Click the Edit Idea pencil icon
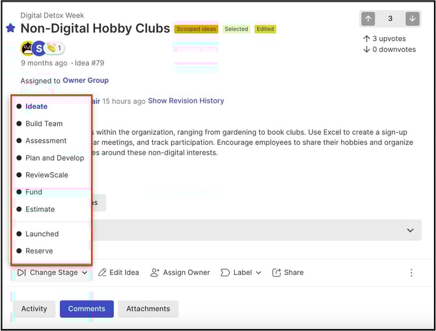The image size is (436, 331). [x=103, y=272]
